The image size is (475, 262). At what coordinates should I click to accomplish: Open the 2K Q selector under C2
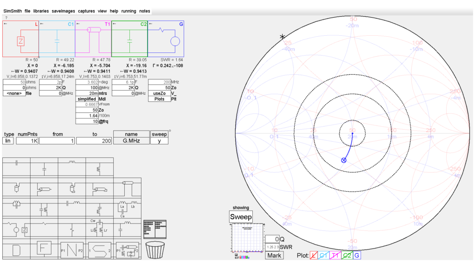tap(123, 88)
